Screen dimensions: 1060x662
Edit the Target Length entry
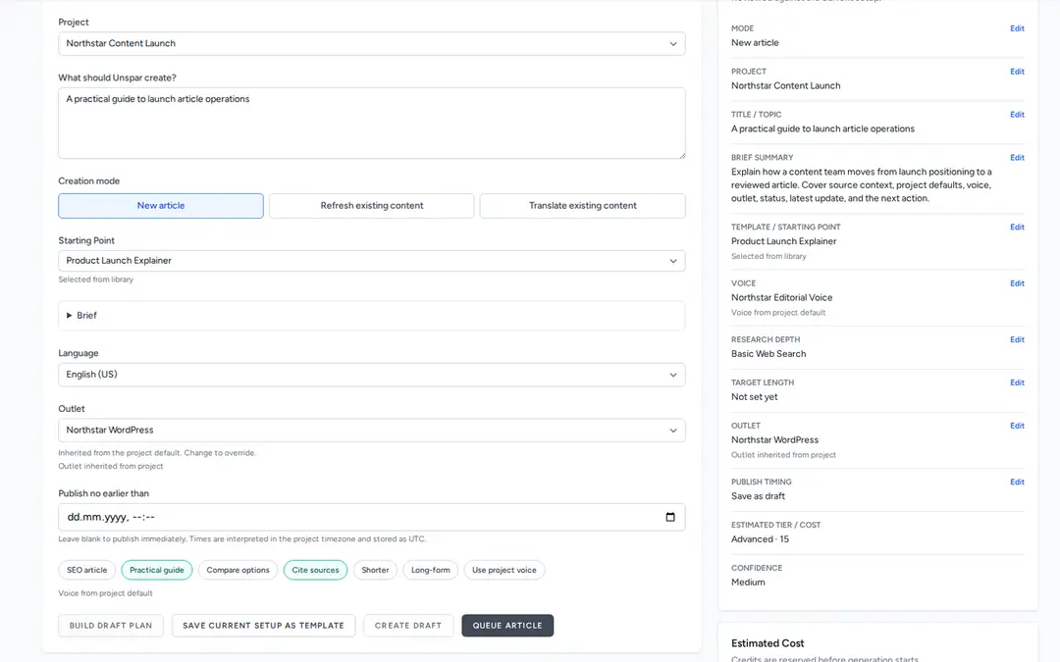[1017, 382]
